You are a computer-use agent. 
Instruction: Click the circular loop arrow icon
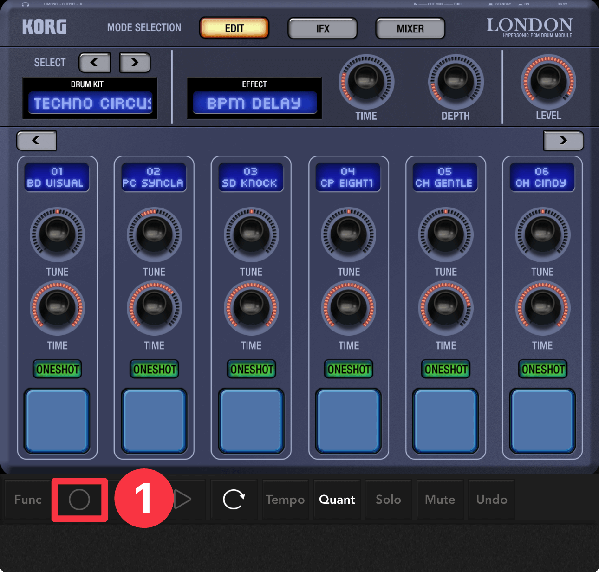click(x=234, y=500)
